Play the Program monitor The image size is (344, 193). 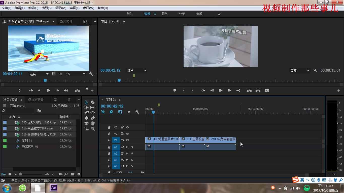221,90
